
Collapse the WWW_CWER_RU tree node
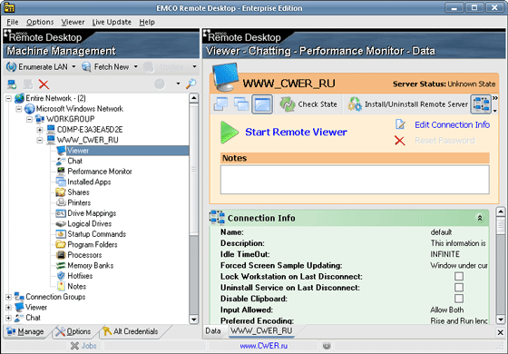point(40,140)
